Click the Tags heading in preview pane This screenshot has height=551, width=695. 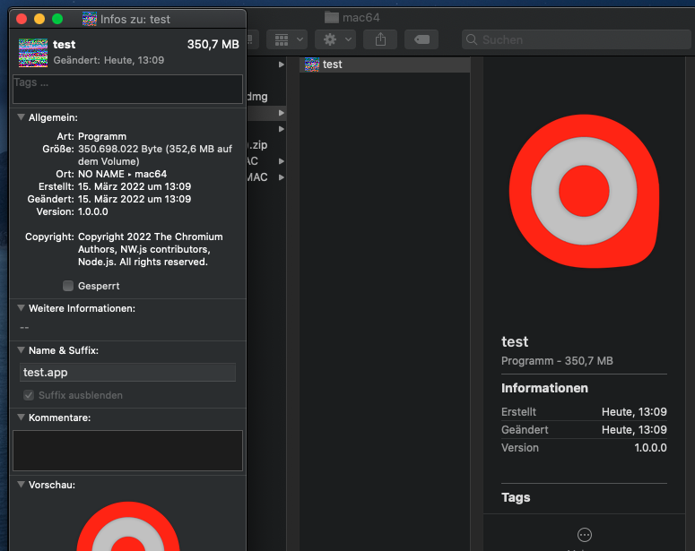point(516,497)
